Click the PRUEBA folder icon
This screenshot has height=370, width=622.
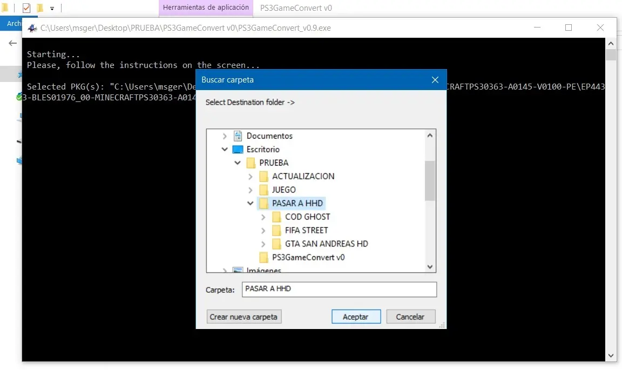[x=251, y=163]
